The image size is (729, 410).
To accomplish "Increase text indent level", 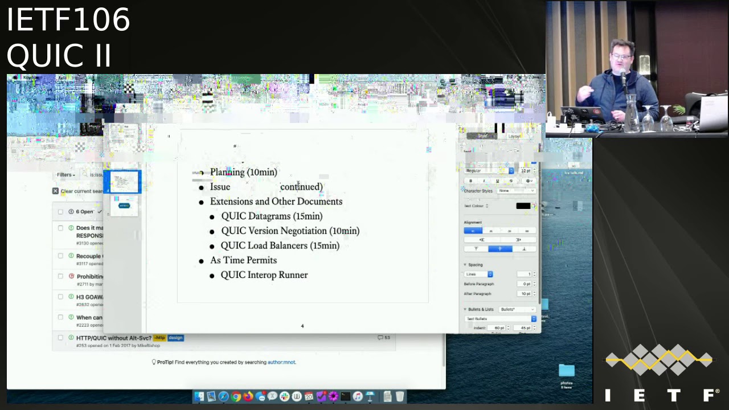I will point(518,240).
